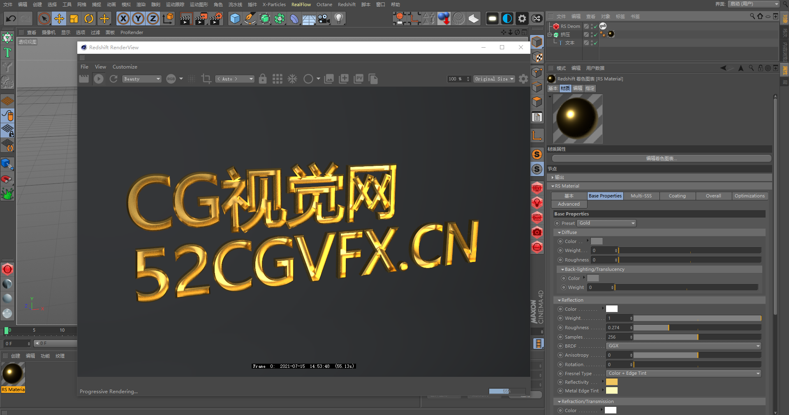Viewport: 789px width, 415px height.
Task: Click the snowflake freeze icon in RenderView
Action: pos(292,79)
